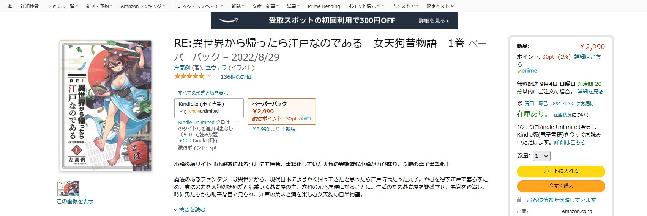The height and width of the screenshot is (216, 647).
Task: Open お客様情報を保護しています link
Action: [x=561, y=200]
